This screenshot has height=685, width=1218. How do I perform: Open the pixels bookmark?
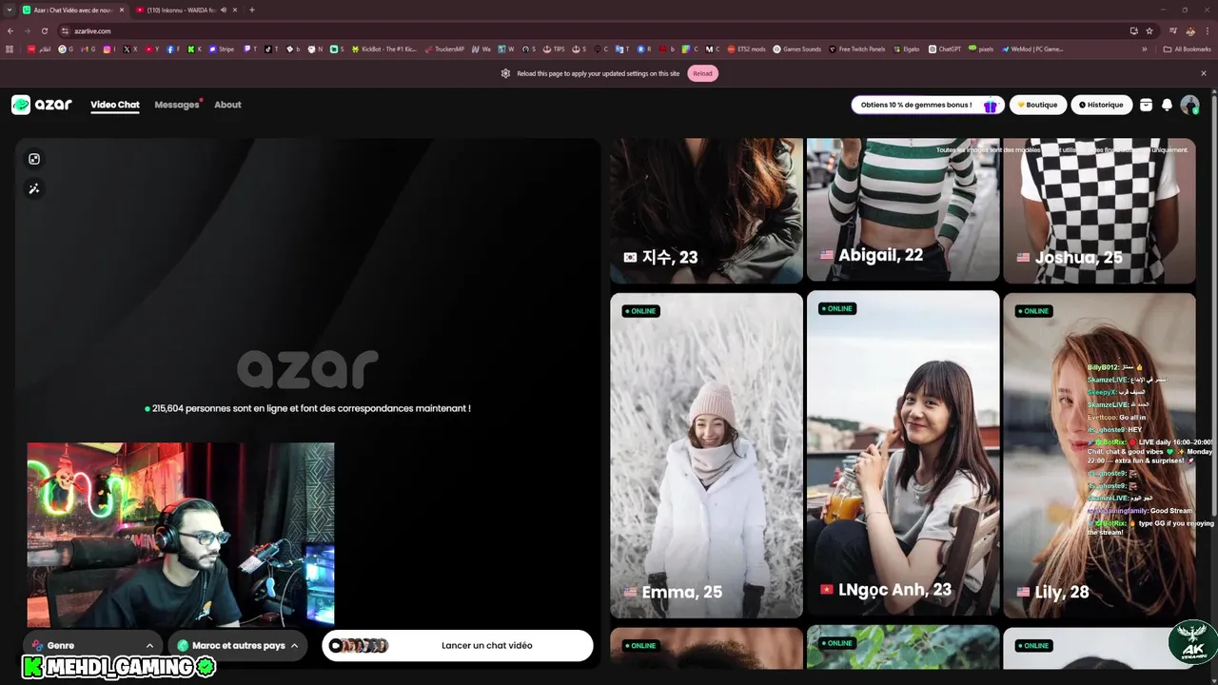981,49
